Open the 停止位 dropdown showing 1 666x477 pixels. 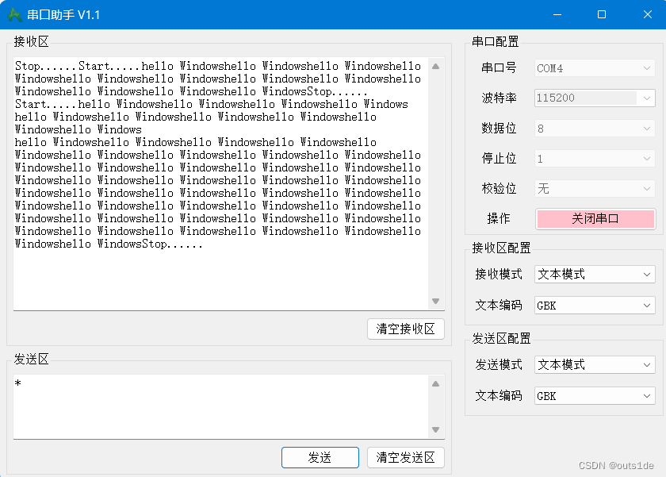coord(594,158)
